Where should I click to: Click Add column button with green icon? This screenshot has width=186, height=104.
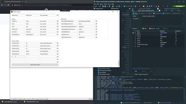click(144, 29)
